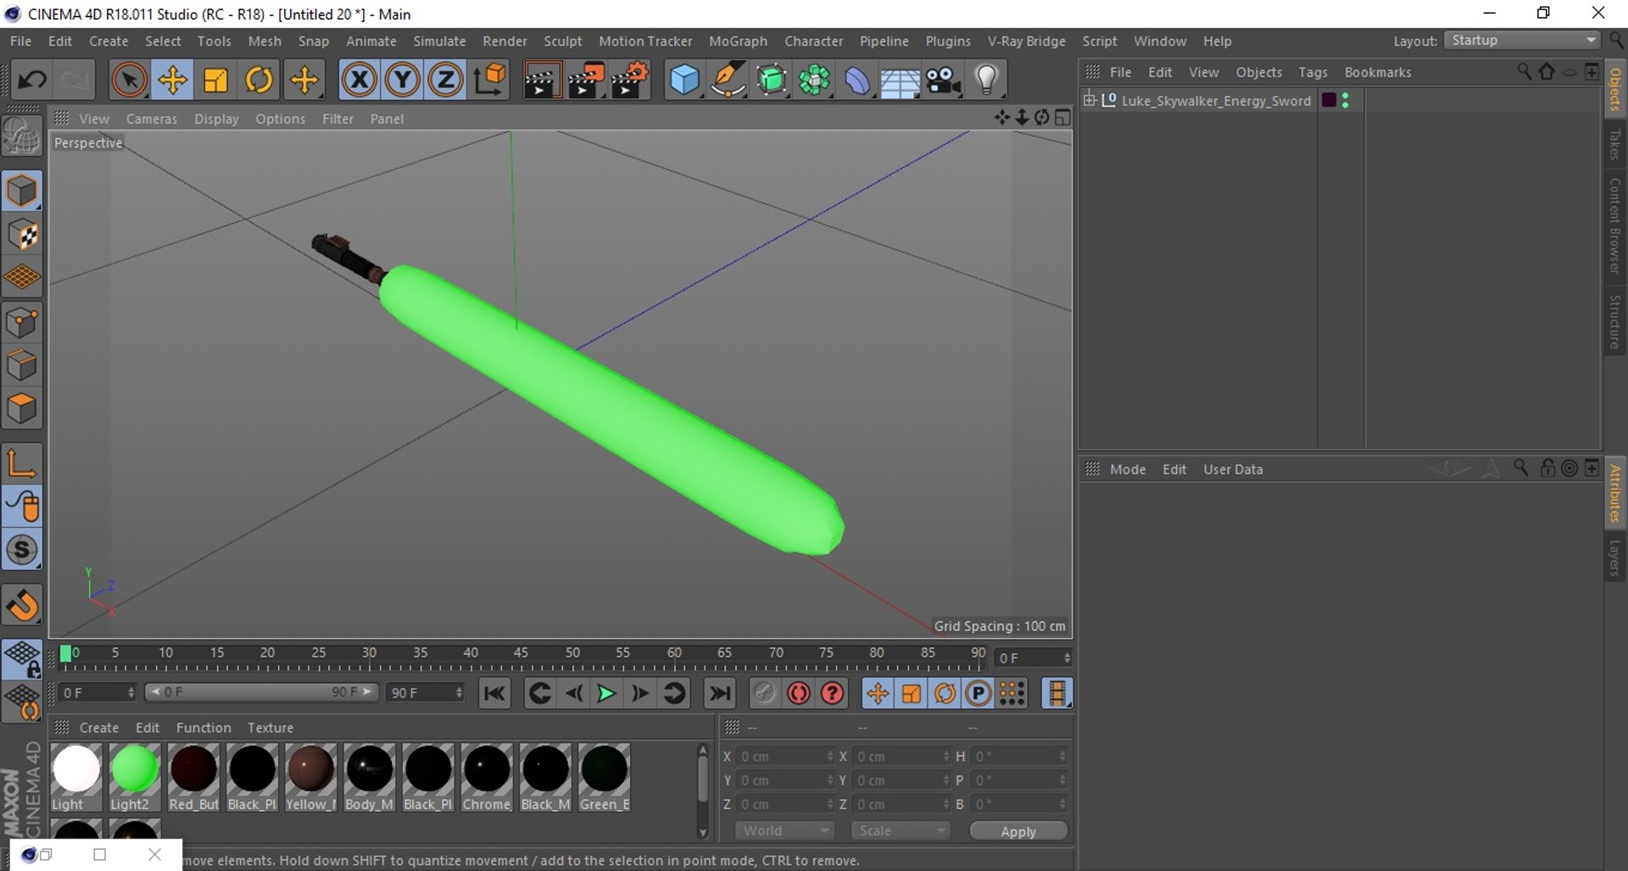Open Edit Render Settings icon
Screen dimensions: 1628x871
(629, 80)
